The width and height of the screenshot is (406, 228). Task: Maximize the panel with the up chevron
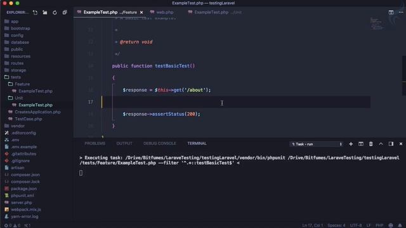click(x=381, y=144)
